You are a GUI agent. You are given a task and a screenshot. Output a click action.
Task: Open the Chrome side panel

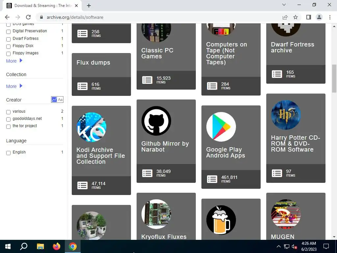[x=309, y=17]
